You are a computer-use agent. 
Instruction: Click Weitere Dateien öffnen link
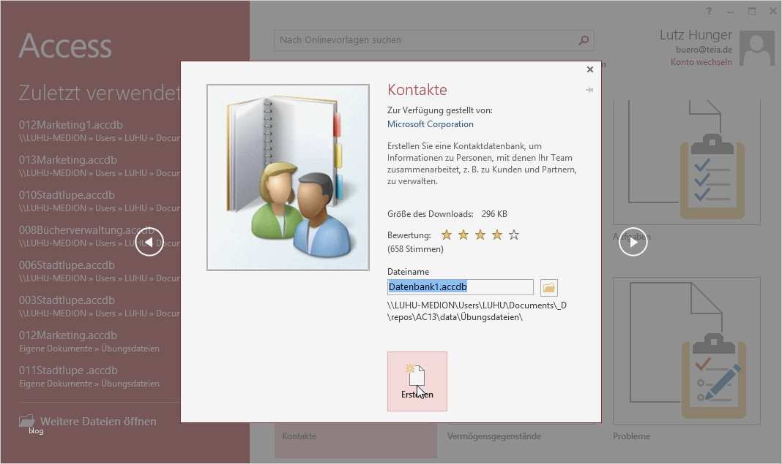[98, 421]
